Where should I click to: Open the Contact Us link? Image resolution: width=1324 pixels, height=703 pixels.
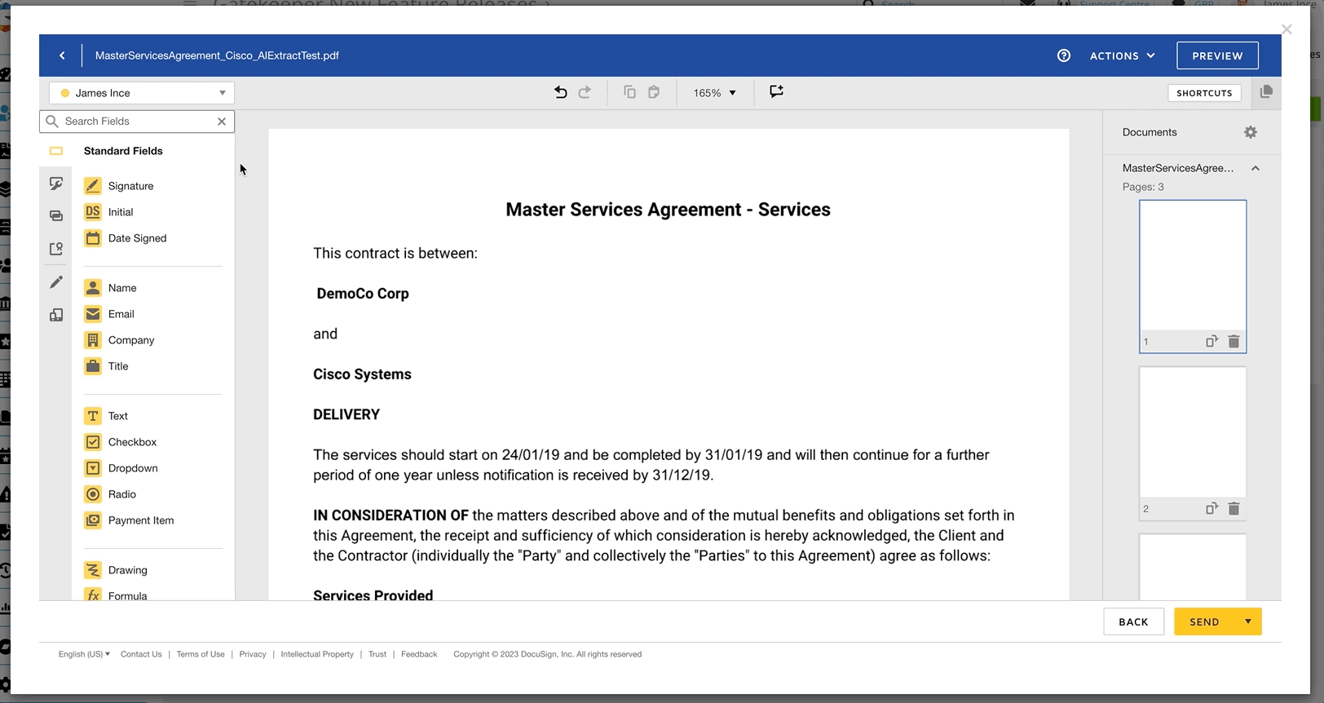141,654
